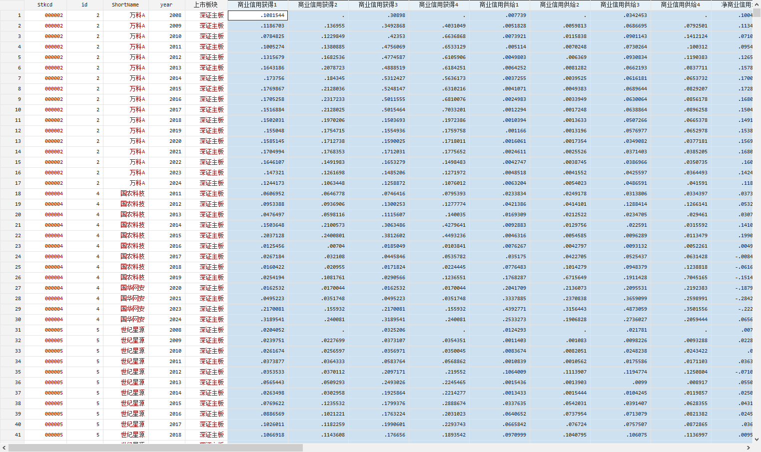The image size is (761, 452).
Task: Select the 商业信用获得3 column header
Action: tap(378, 4)
